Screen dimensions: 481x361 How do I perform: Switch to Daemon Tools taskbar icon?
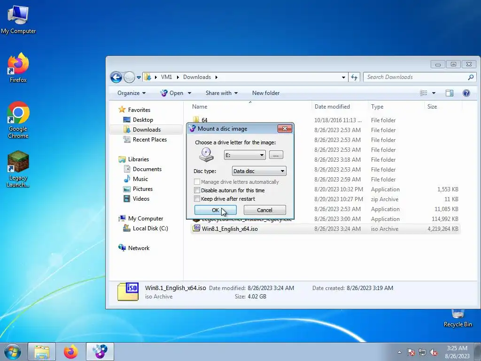pyautogui.click(x=100, y=352)
